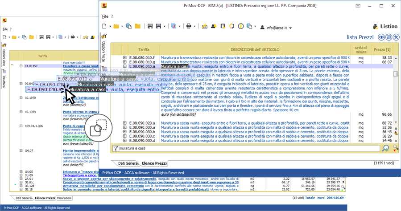The image size is (401, 211).
Task: Click the scrollbar thumb of price list
Action: click(x=396, y=73)
